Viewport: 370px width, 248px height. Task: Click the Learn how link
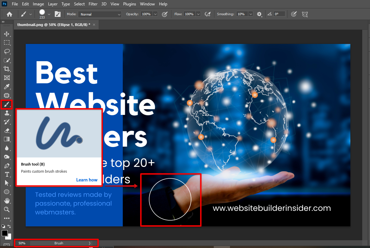tap(87, 180)
